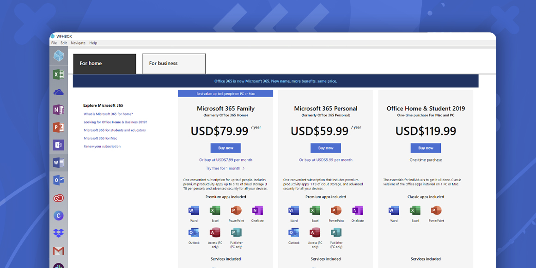Viewport: 536px width, 268px height.
Task: Click the USD$79.99 price
Action: coord(219,131)
